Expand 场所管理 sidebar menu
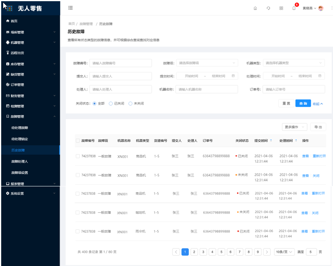This screenshot has width=333, height=266. 31,32
